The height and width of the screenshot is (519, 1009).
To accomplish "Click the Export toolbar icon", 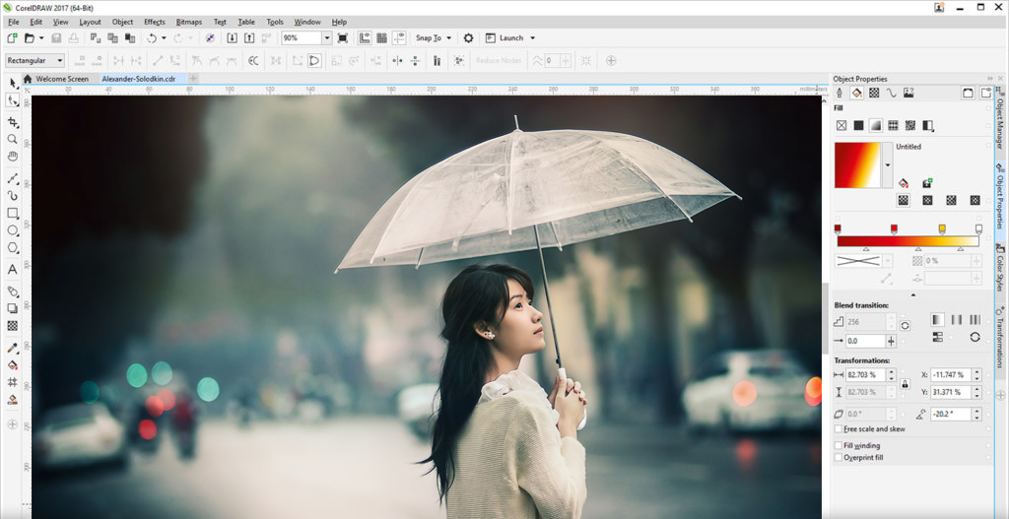I will (249, 38).
